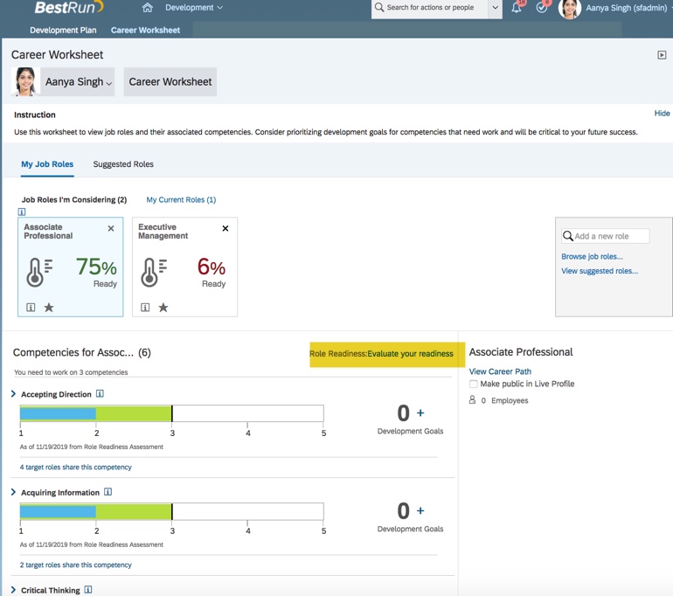Click the Accepting Direction rating bar

[x=171, y=413]
